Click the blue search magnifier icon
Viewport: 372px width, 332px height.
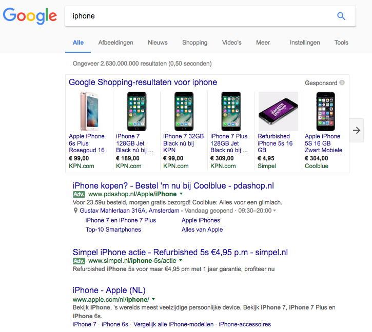click(341, 16)
